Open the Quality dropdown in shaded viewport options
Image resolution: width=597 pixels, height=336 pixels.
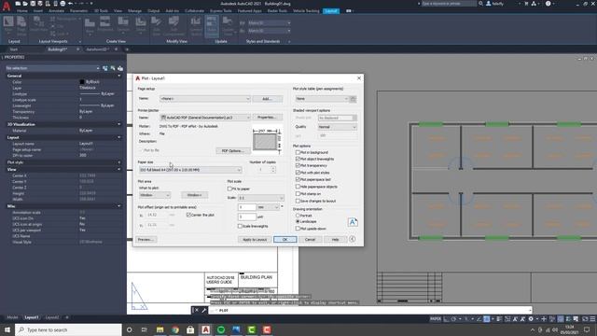click(x=338, y=127)
